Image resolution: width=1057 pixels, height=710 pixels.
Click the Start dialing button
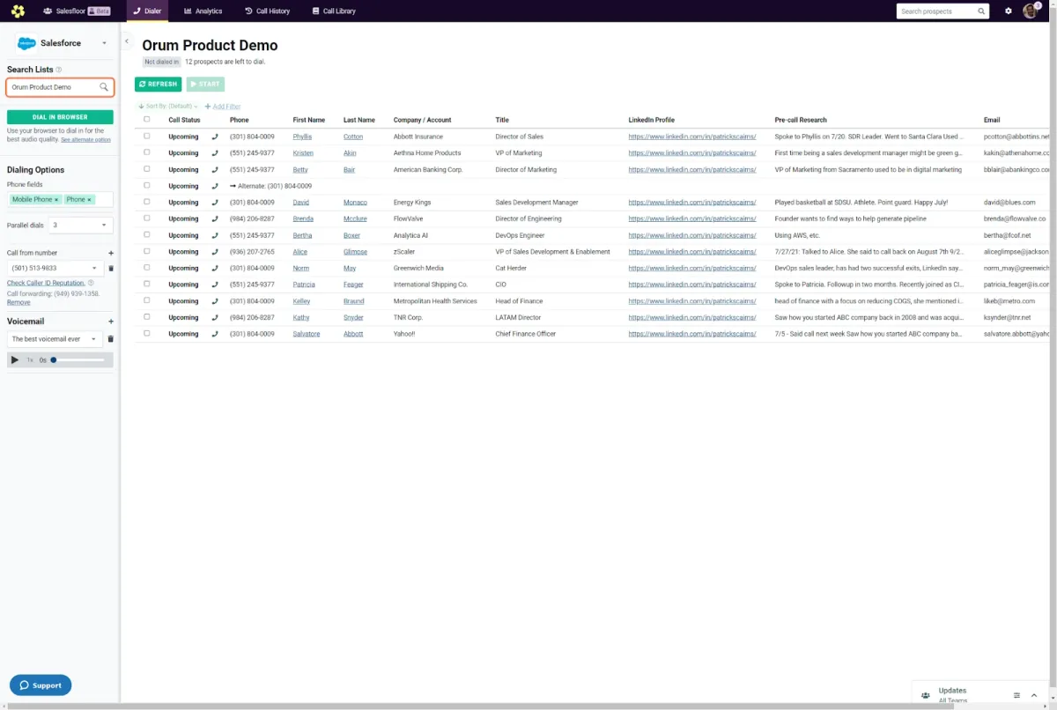(x=205, y=85)
